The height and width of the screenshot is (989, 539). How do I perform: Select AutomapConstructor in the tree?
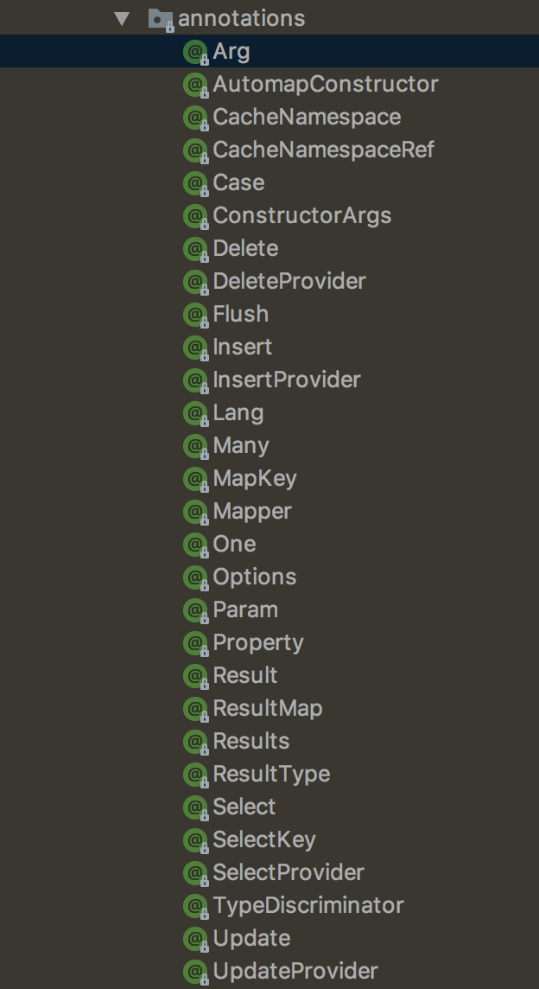click(326, 85)
